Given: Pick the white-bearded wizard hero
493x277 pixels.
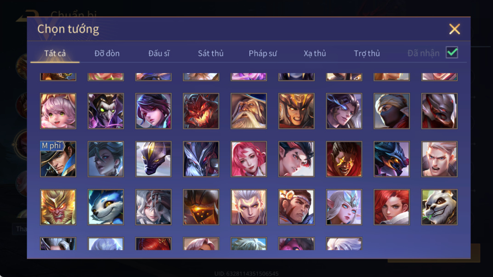Looking at the screenshot, I should [249, 111].
